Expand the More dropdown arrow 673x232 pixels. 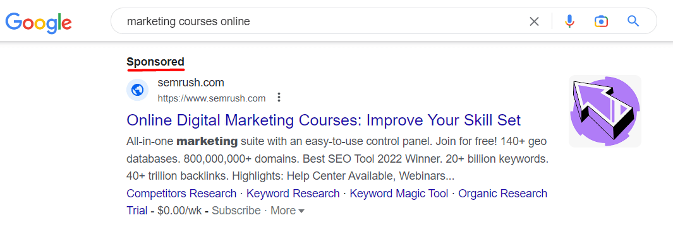(288, 211)
